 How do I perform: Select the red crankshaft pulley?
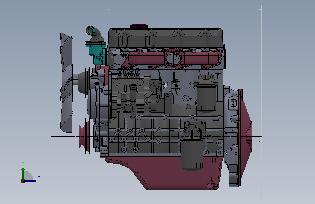pyautogui.click(x=85, y=136)
